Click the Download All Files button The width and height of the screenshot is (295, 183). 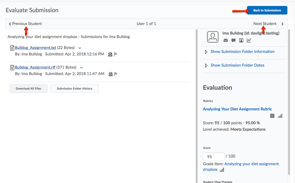click(29, 89)
